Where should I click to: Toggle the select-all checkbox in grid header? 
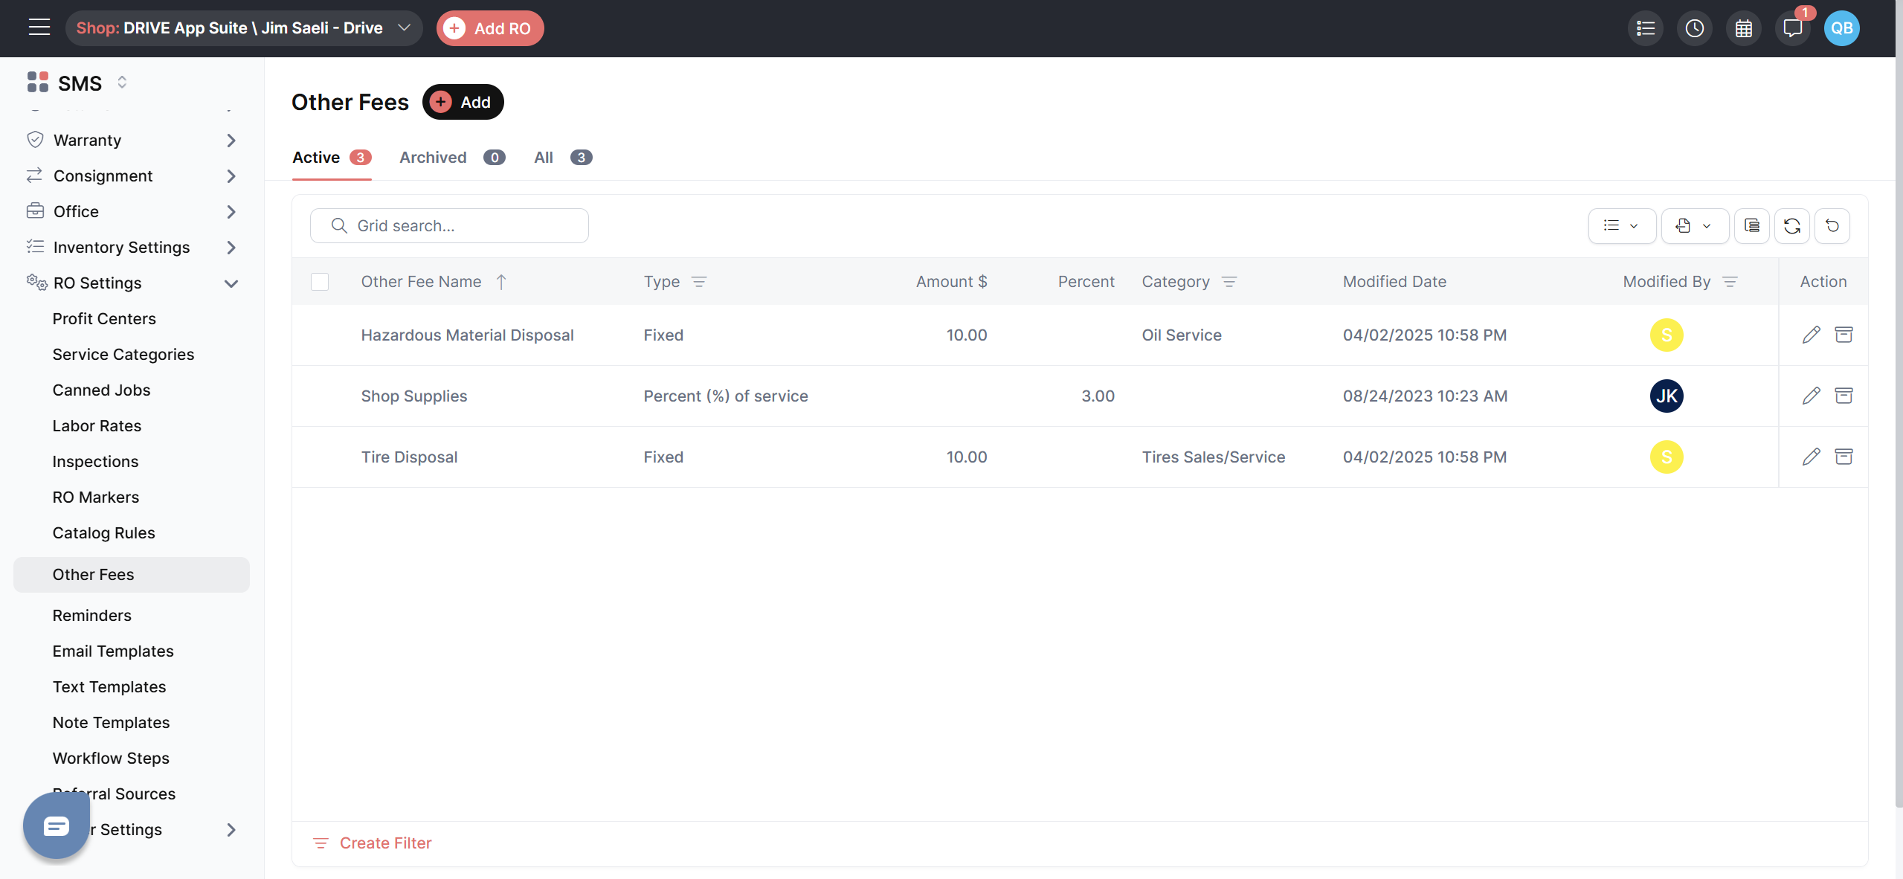point(320,282)
